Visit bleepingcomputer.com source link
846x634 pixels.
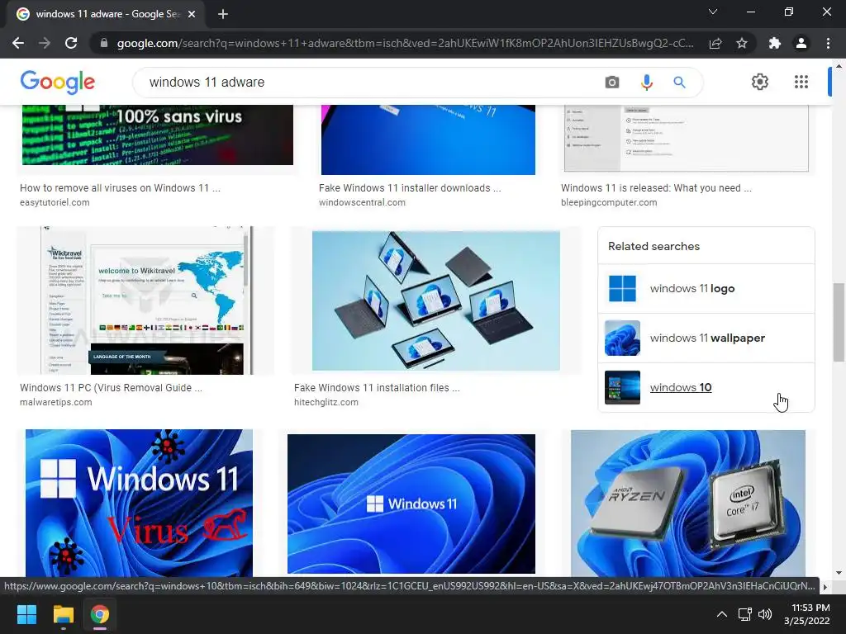(x=609, y=202)
